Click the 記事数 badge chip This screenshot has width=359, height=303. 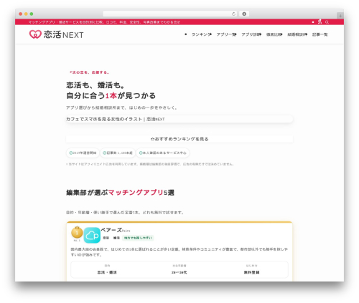(118, 153)
